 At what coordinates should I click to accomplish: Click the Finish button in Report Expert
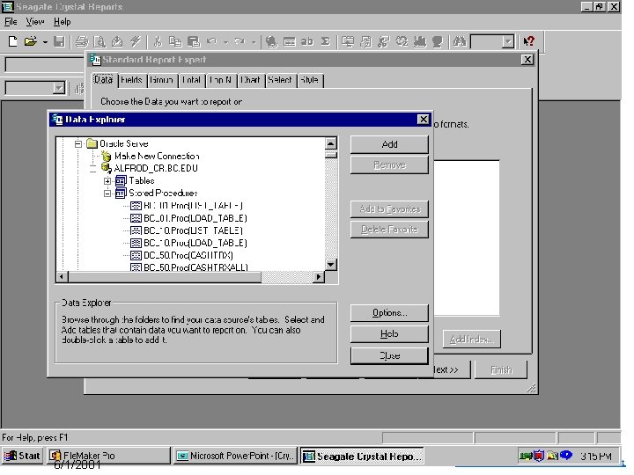(501, 369)
